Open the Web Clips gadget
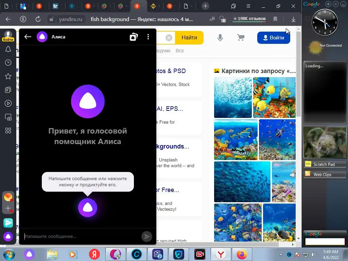Image resolution: width=348 pixels, height=261 pixels. [x=325, y=175]
